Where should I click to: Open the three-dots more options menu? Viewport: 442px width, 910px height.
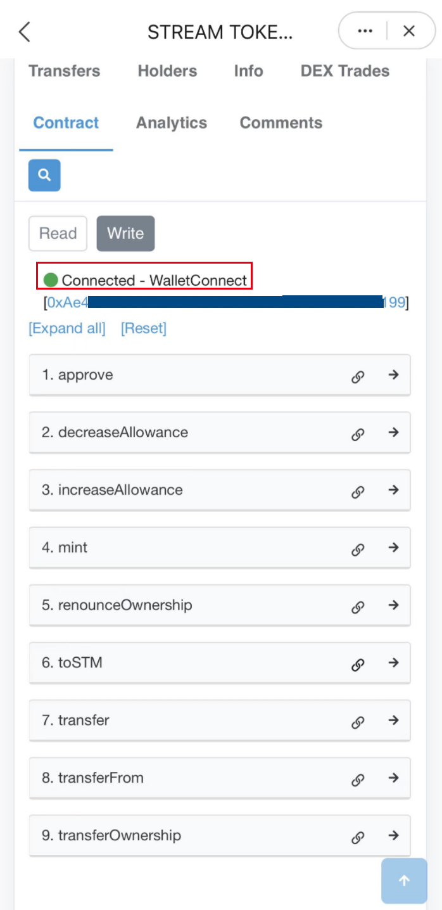pos(365,31)
